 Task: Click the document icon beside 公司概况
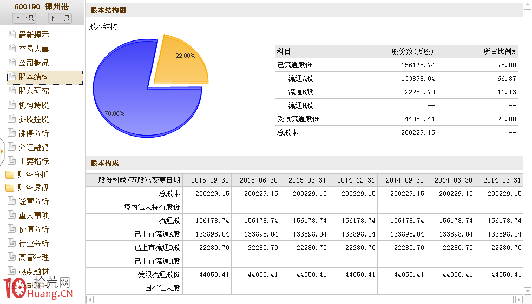pyautogui.click(x=11, y=62)
